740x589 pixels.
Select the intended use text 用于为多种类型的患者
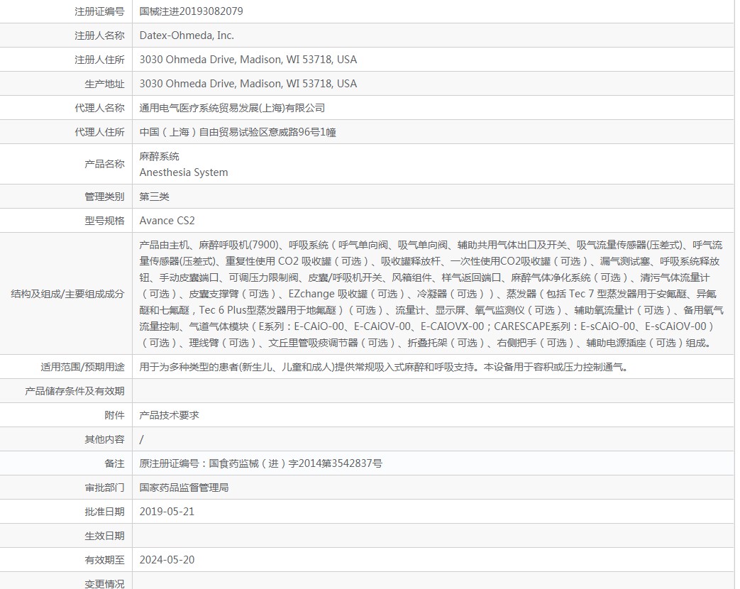(x=385, y=367)
